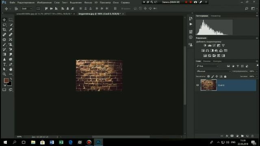
Task: Create a new group folder
Action: (243, 136)
